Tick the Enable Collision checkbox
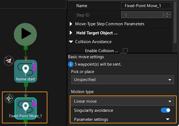Image resolution: width=179 pixels, height=126 pixels. pyautogui.click(x=125, y=51)
